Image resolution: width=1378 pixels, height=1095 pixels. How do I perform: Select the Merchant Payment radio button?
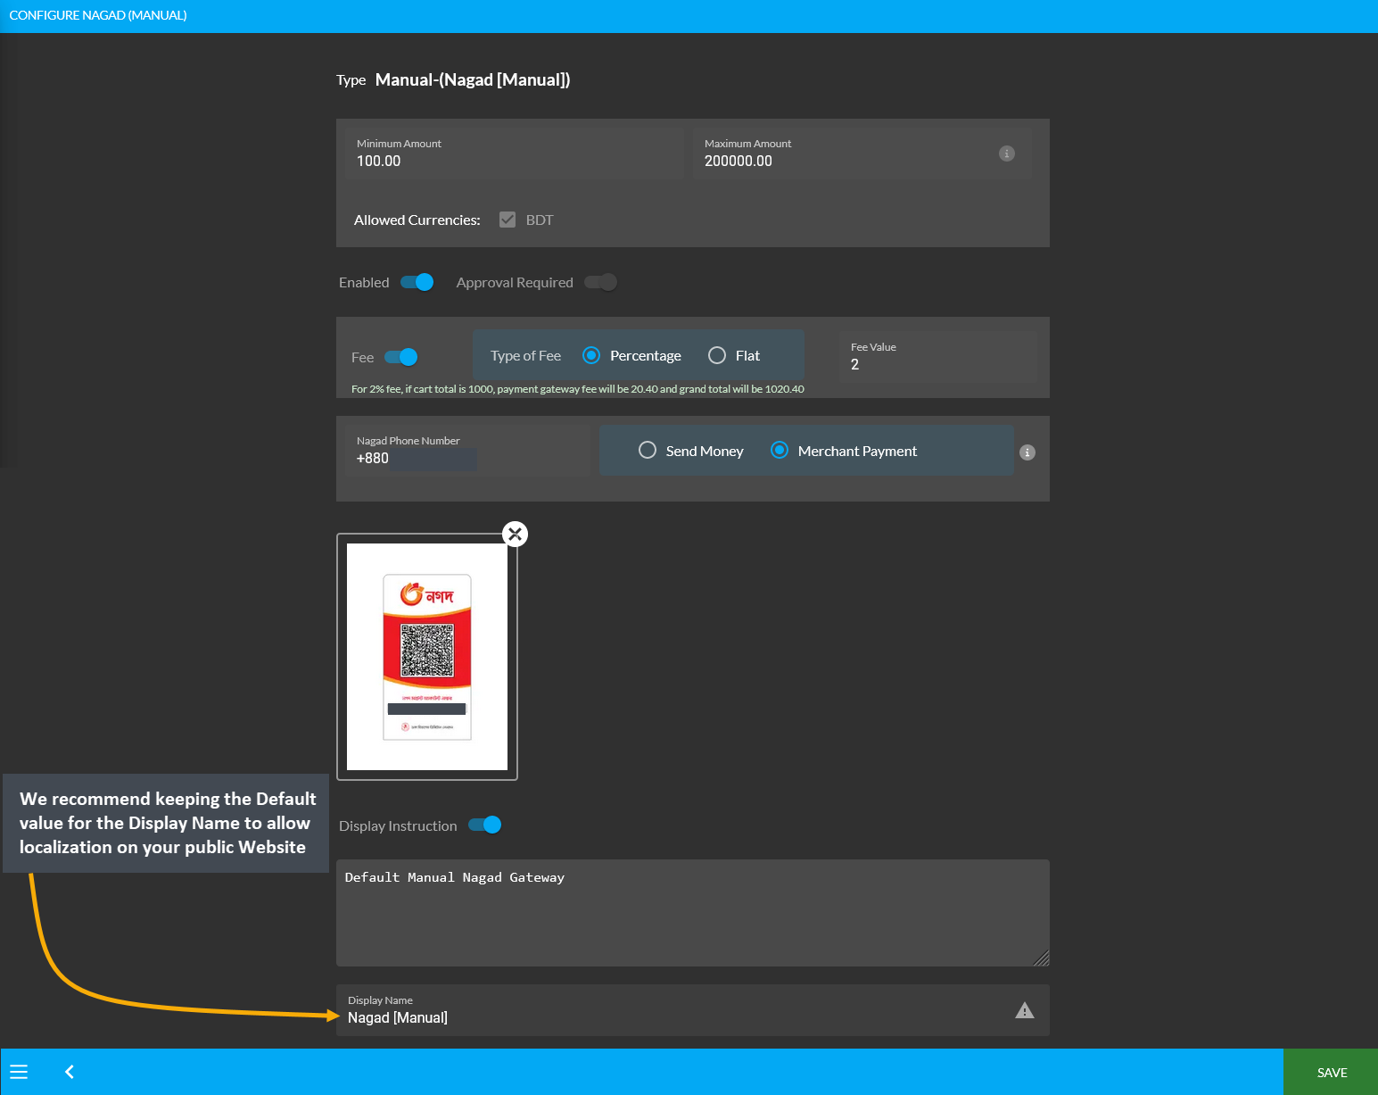780,451
